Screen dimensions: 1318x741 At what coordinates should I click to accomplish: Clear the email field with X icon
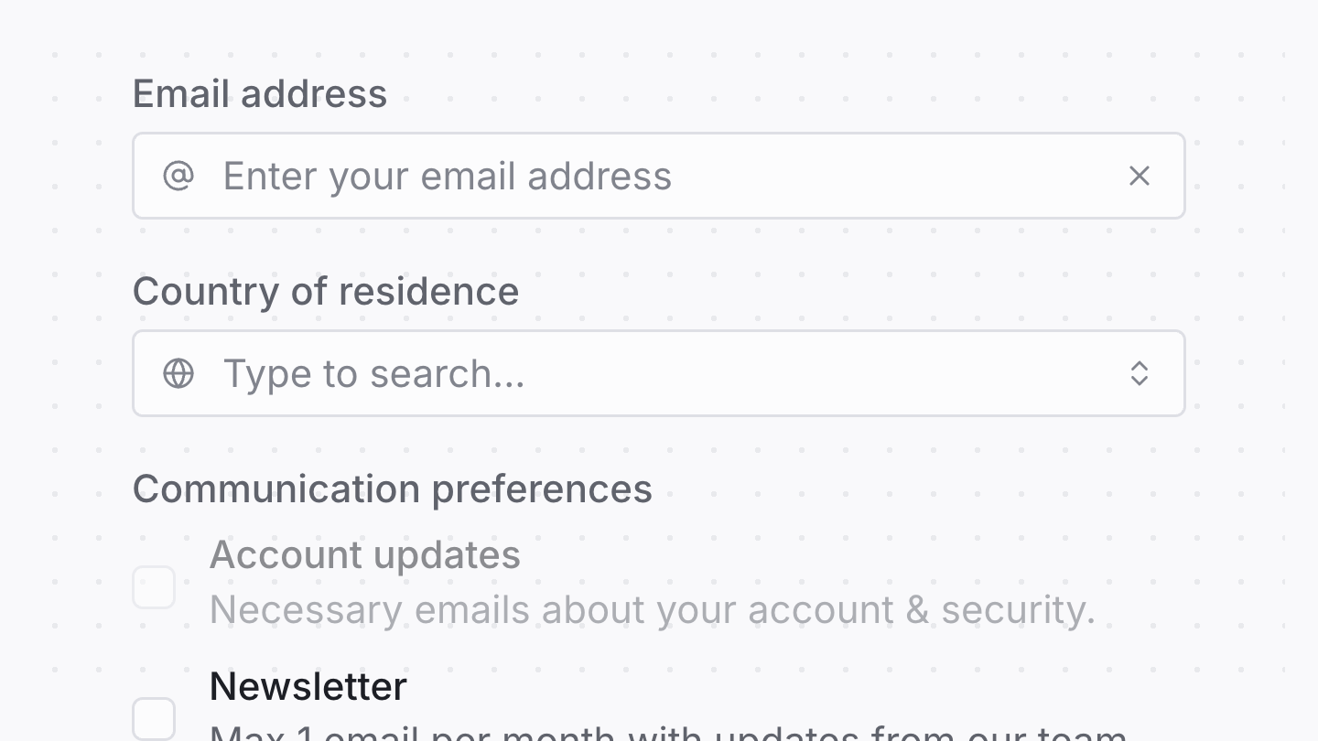point(1139,176)
